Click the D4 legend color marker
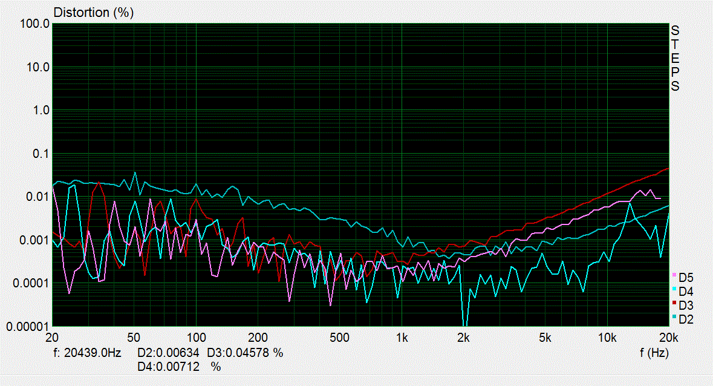This screenshot has width=713, height=386. [x=674, y=289]
